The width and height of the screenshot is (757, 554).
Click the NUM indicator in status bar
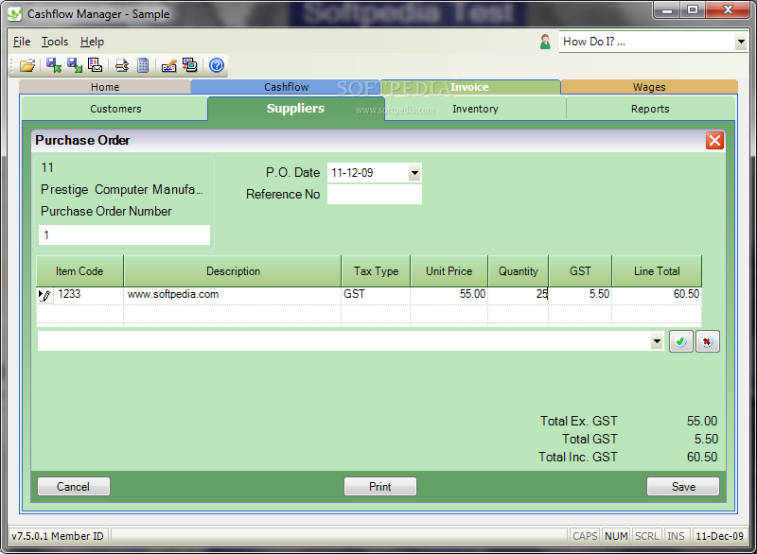pos(616,536)
